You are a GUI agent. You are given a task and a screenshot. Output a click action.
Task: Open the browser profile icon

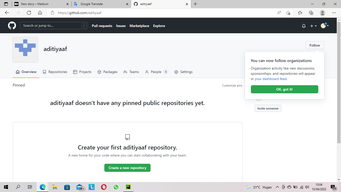pos(323,13)
